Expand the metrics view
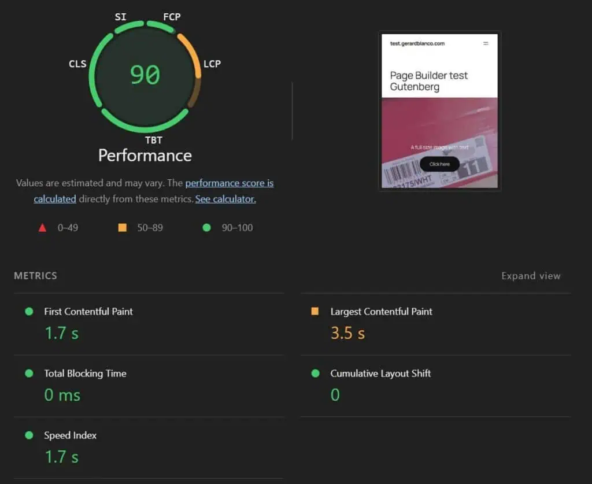This screenshot has width=592, height=484. click(531, 276)
